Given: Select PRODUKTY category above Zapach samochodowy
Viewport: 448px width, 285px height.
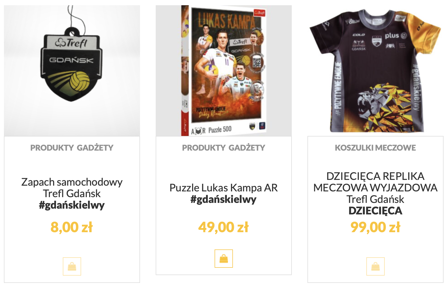Looking at the screenshot, I should pyautogui.click(x=52, y=148).
